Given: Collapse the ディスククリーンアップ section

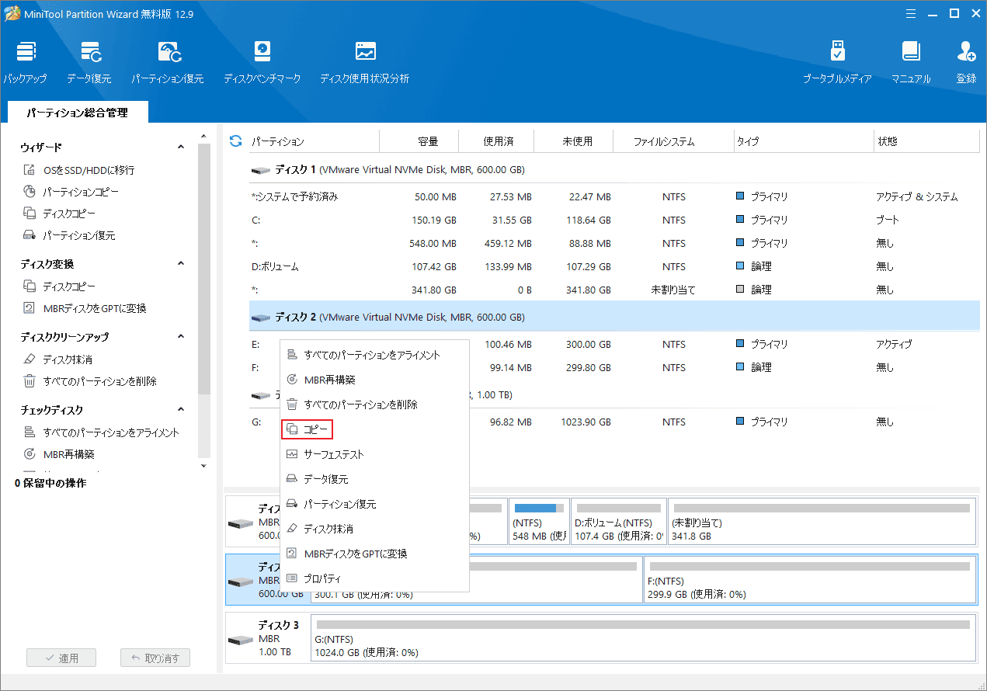Looking at the screenshot, I should (181, 337).
